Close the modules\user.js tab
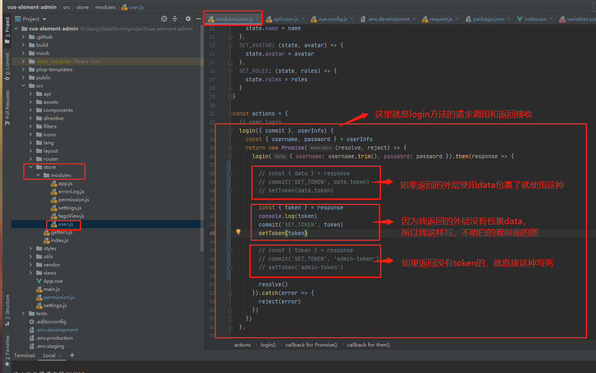Viewport: 596px width, 373px height. coord(258,19)
